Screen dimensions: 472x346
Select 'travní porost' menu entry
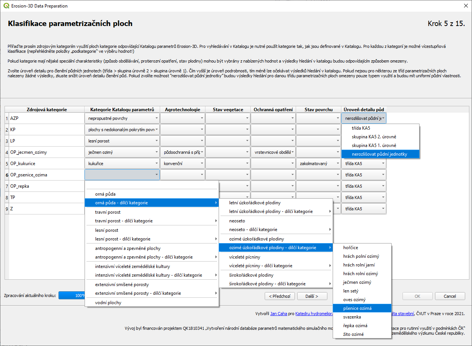pos(152,212)
